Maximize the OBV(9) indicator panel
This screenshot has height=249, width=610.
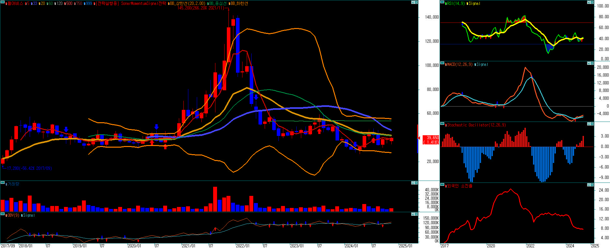pos(413,214)
